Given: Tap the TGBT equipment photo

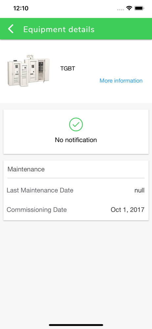Looking at the screenshot, I should [29, 70].
